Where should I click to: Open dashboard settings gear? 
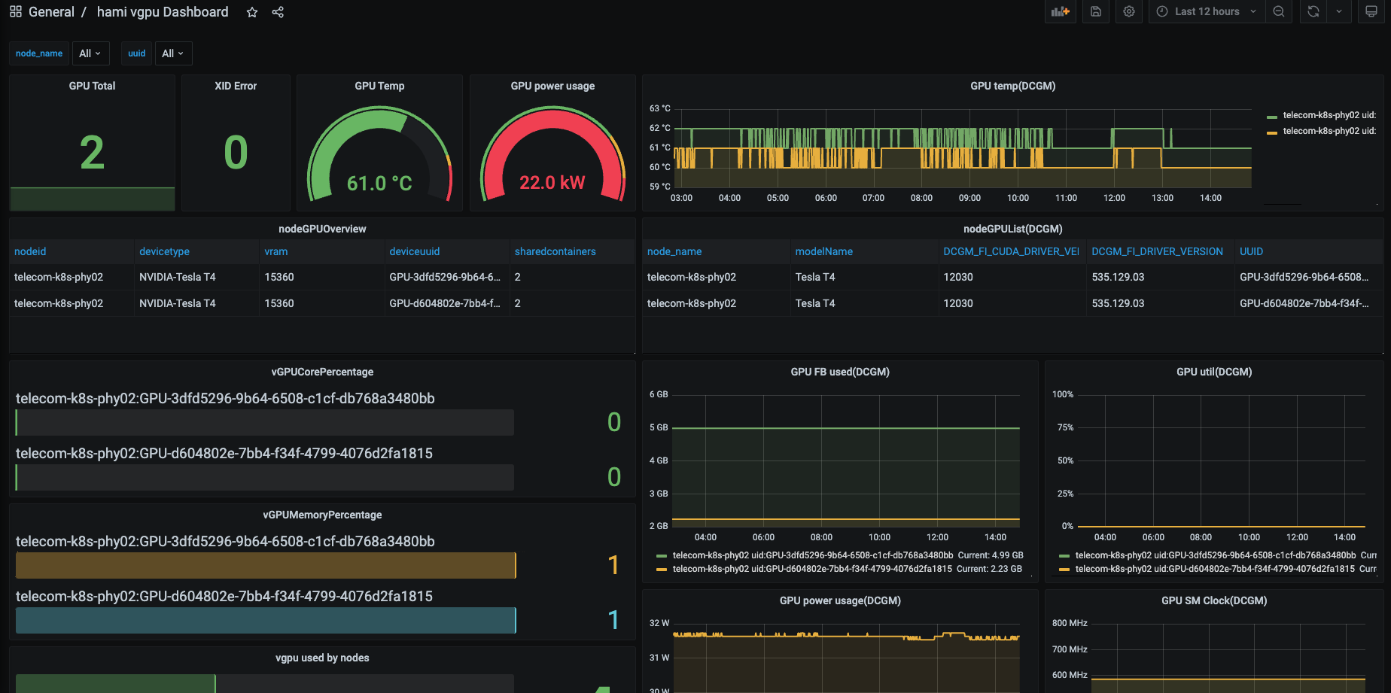click(1129, 12)
